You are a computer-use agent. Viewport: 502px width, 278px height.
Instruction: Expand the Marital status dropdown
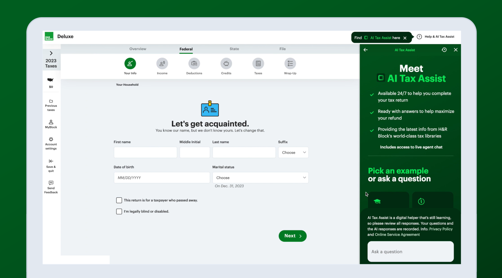pos(260,177)
